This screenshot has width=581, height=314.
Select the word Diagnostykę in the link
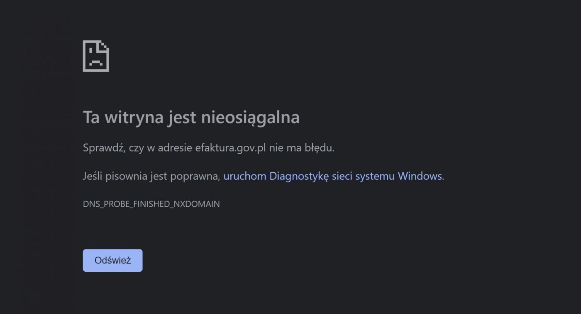(299, 176)
